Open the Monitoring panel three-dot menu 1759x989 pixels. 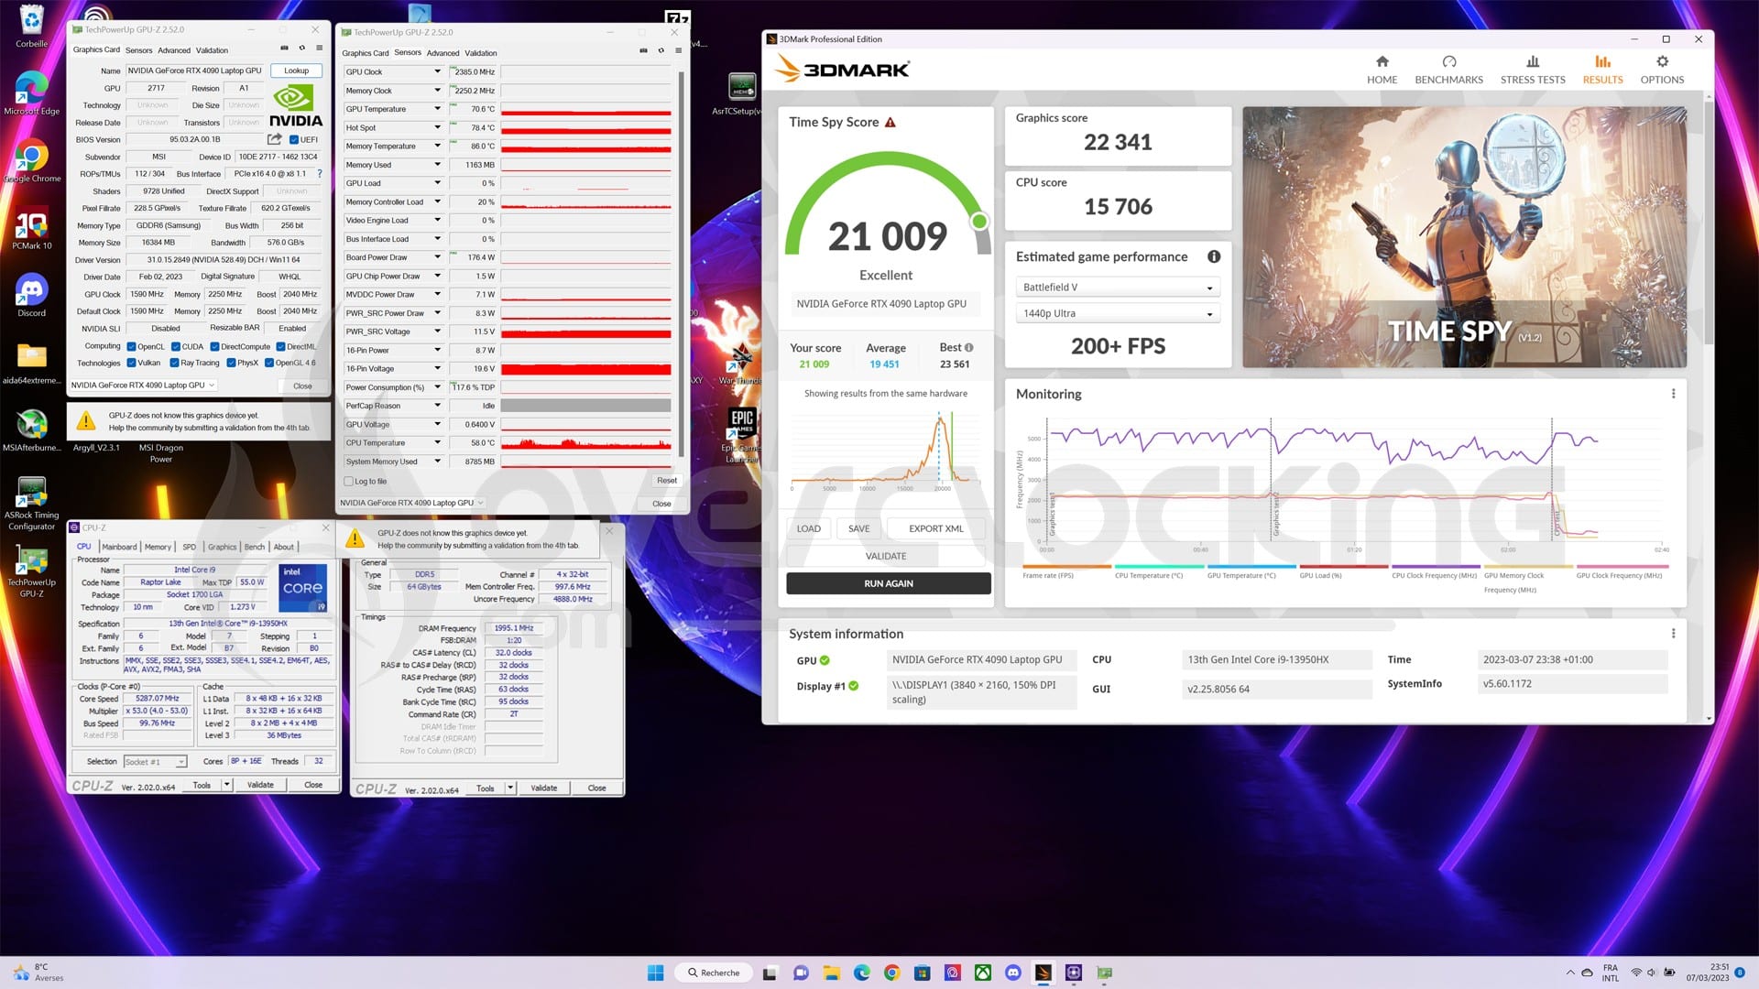[x=1673, y=394]
